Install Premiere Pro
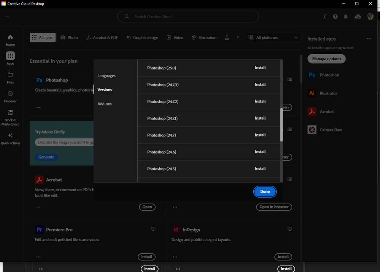 coord(146,257)
